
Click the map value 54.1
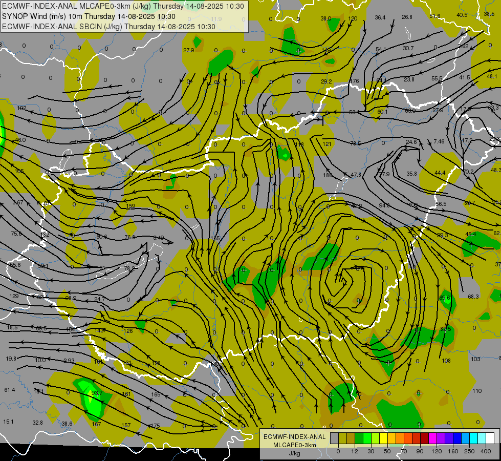point(381,49)
